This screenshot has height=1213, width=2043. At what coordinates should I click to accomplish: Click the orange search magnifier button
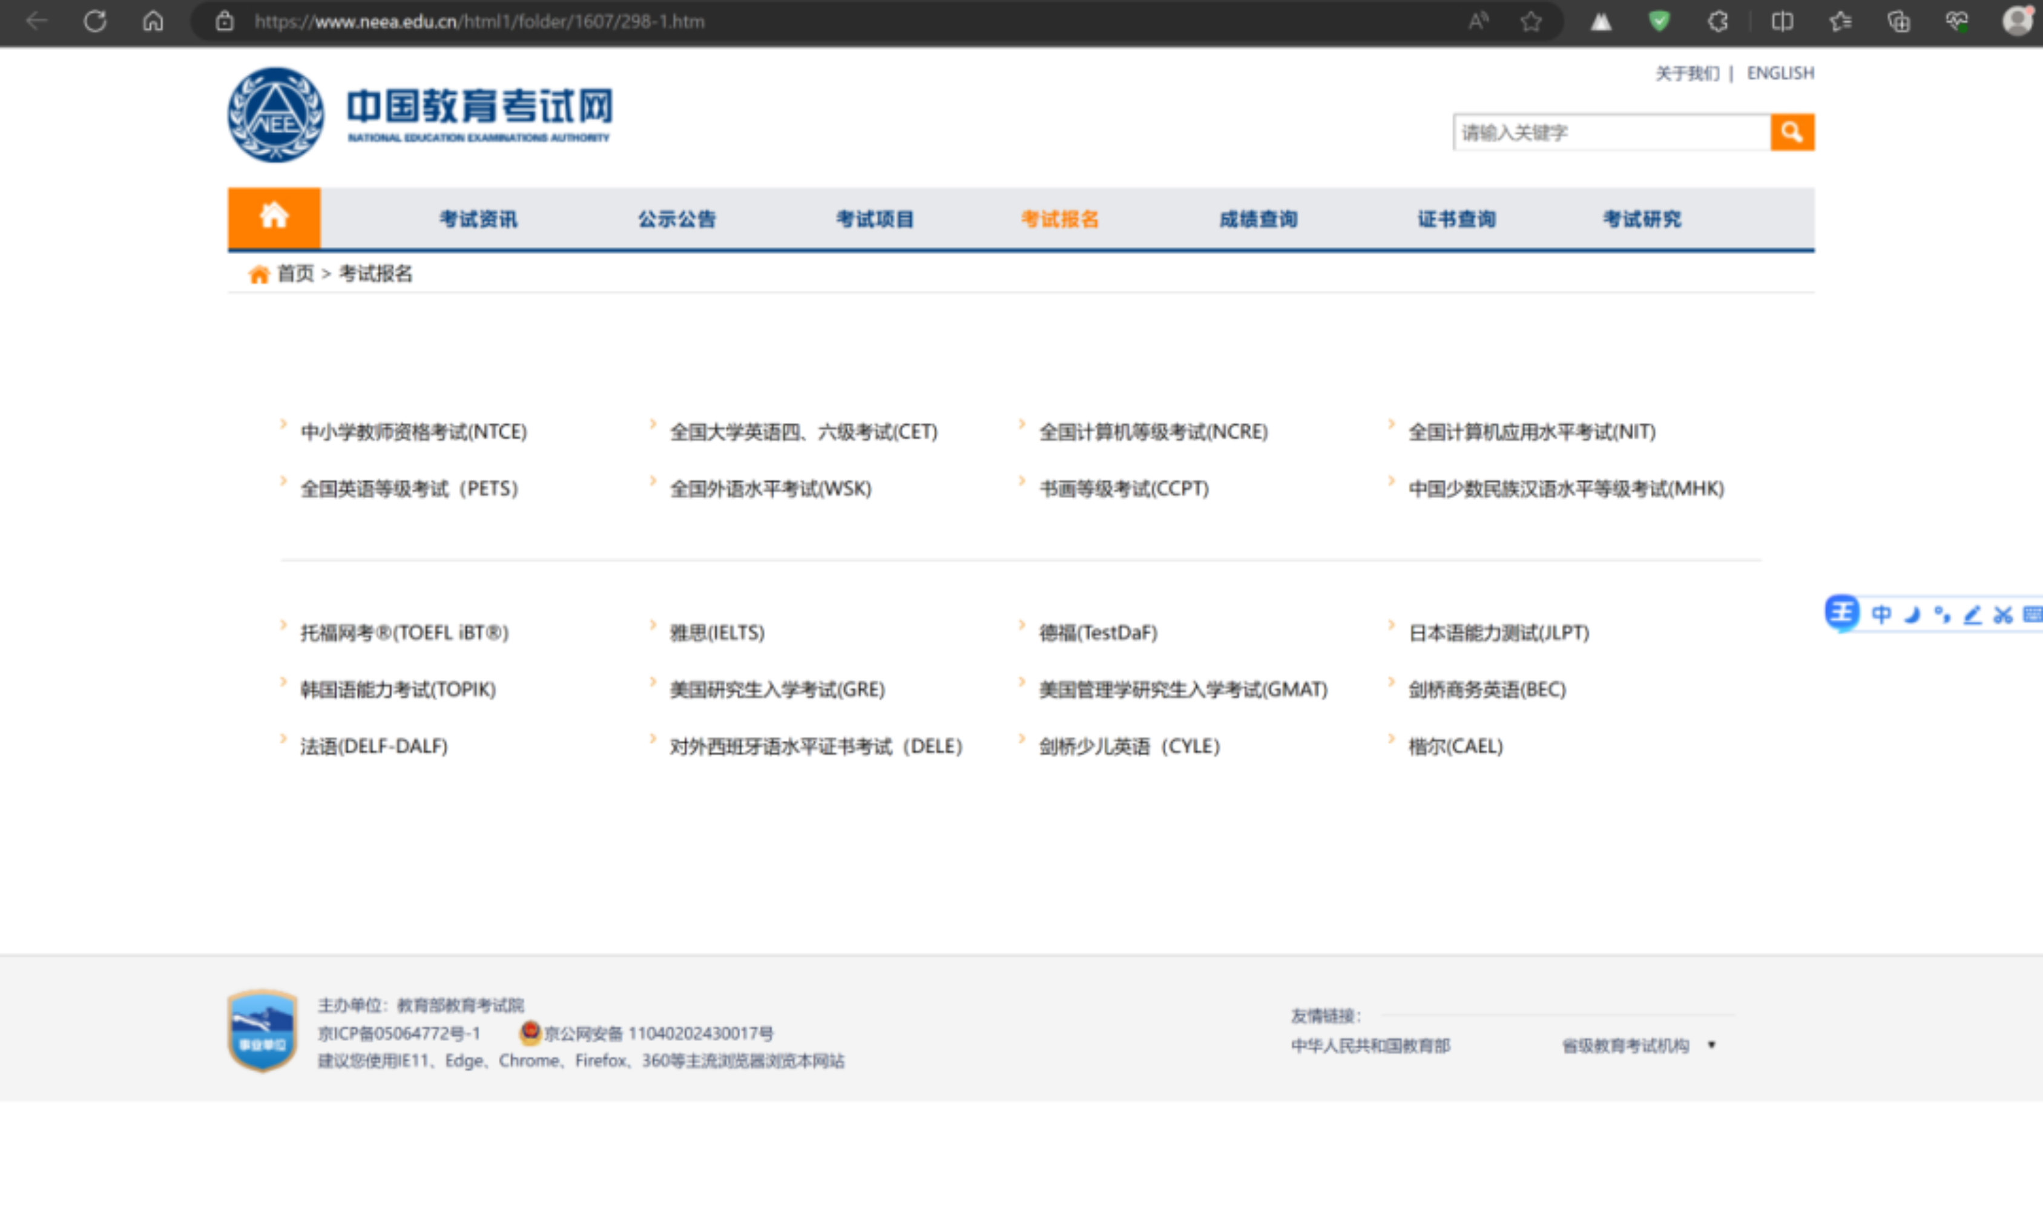click(1791, 131)
